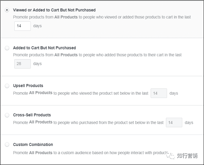Focus the Cross-Sell Products days field
This screenshot has width=204, height=165.
(174, 122)
